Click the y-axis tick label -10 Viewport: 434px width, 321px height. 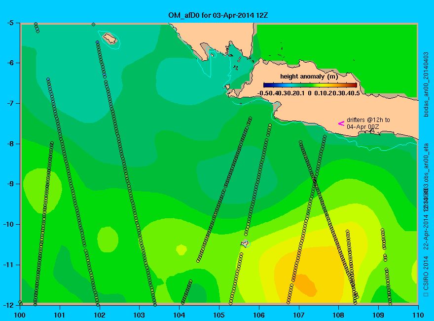[8, 224]
